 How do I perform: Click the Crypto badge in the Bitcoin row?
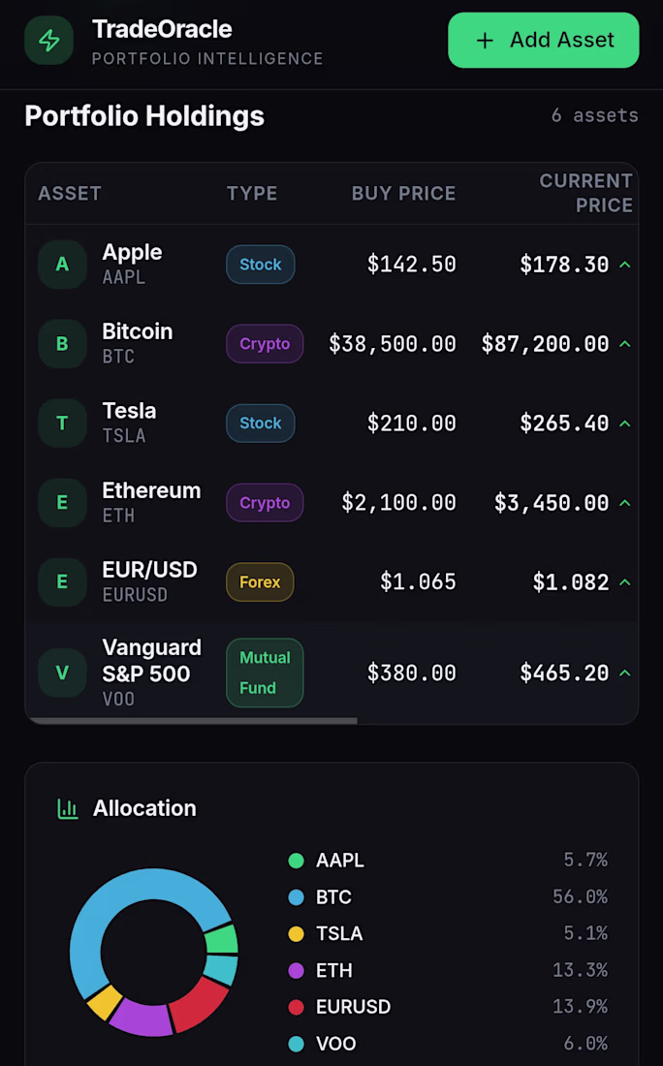(x=265, y=344)
